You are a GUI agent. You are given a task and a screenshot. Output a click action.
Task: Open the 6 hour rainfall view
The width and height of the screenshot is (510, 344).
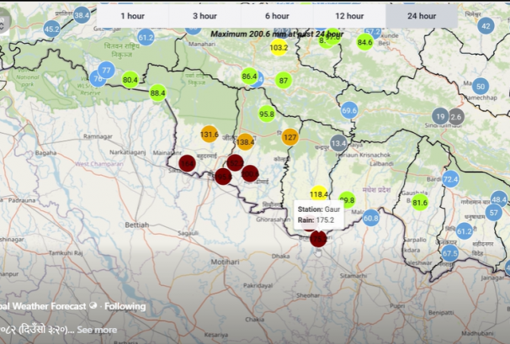point(277,15)
